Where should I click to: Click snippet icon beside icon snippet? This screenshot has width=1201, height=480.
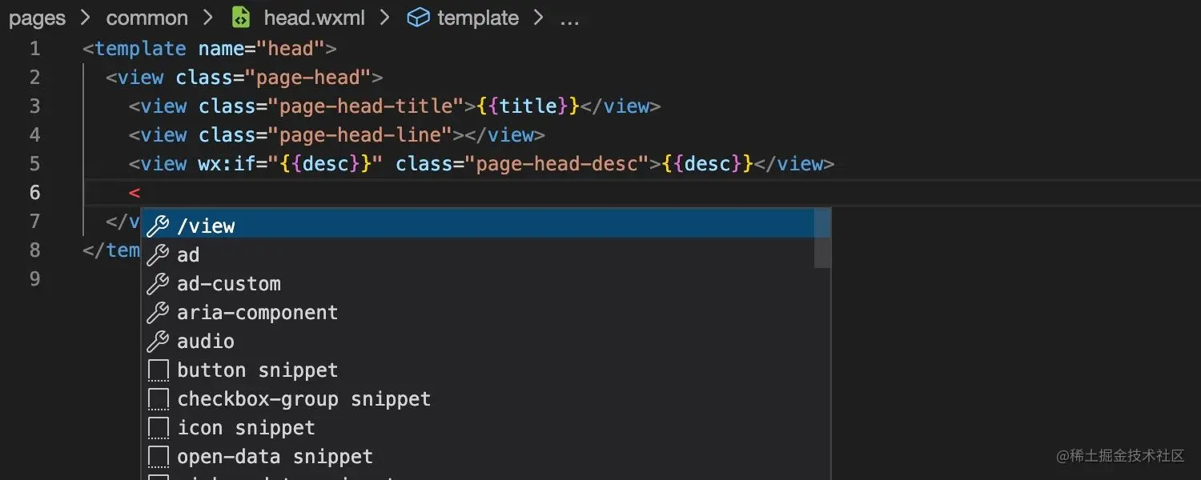pos(159,428)
